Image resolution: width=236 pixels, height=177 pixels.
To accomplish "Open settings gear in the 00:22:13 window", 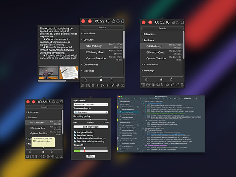I will (x=113, y=21).
